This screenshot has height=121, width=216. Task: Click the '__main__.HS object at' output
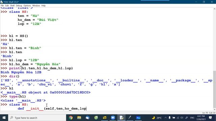(x=46, y=92)
